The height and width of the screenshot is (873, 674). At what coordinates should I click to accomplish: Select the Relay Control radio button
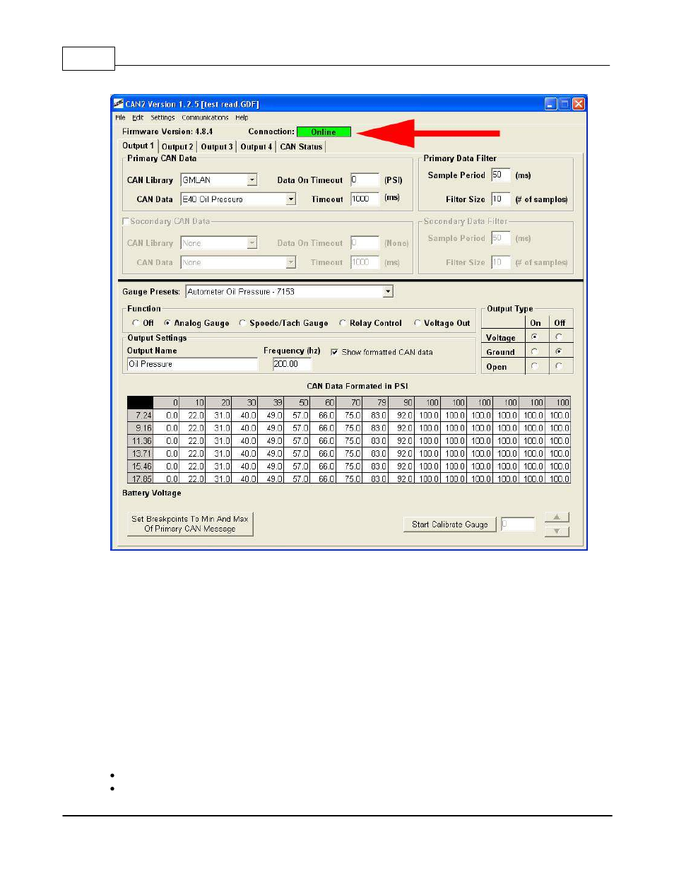343,323
